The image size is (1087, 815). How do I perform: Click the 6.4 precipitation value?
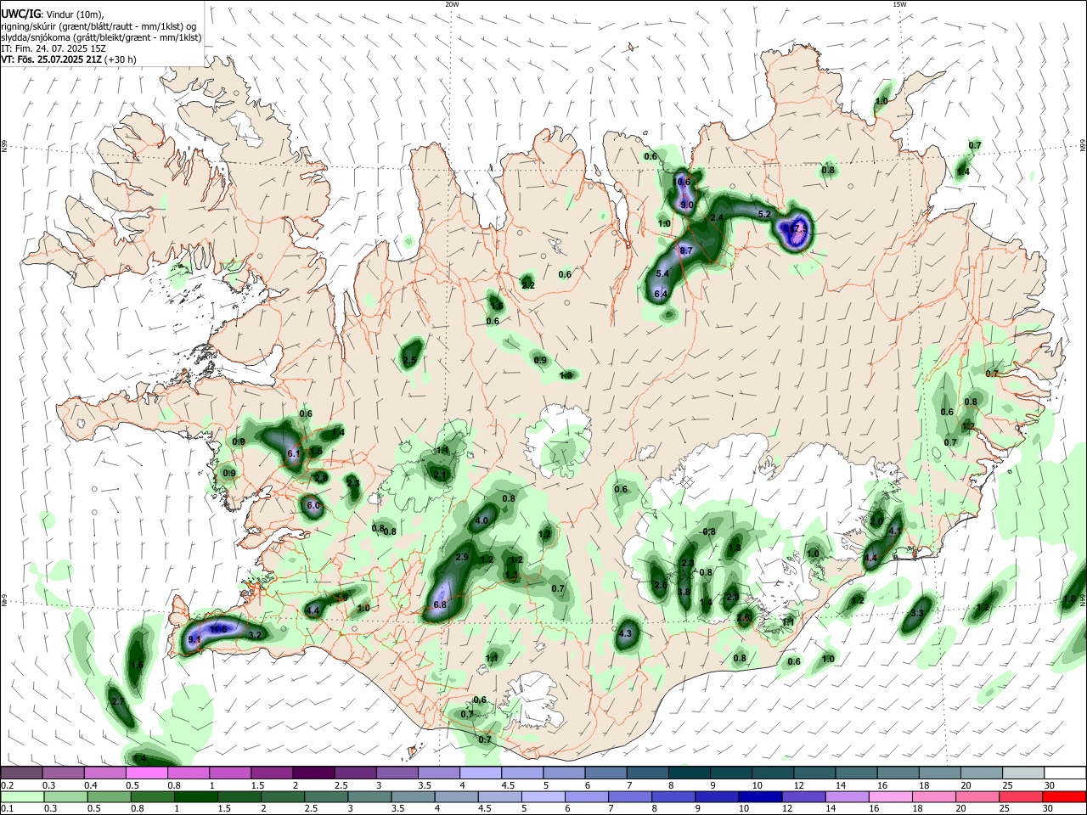[x=661, y=294]
